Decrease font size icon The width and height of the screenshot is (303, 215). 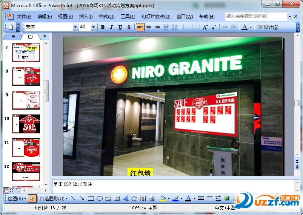tap(214, 27)
